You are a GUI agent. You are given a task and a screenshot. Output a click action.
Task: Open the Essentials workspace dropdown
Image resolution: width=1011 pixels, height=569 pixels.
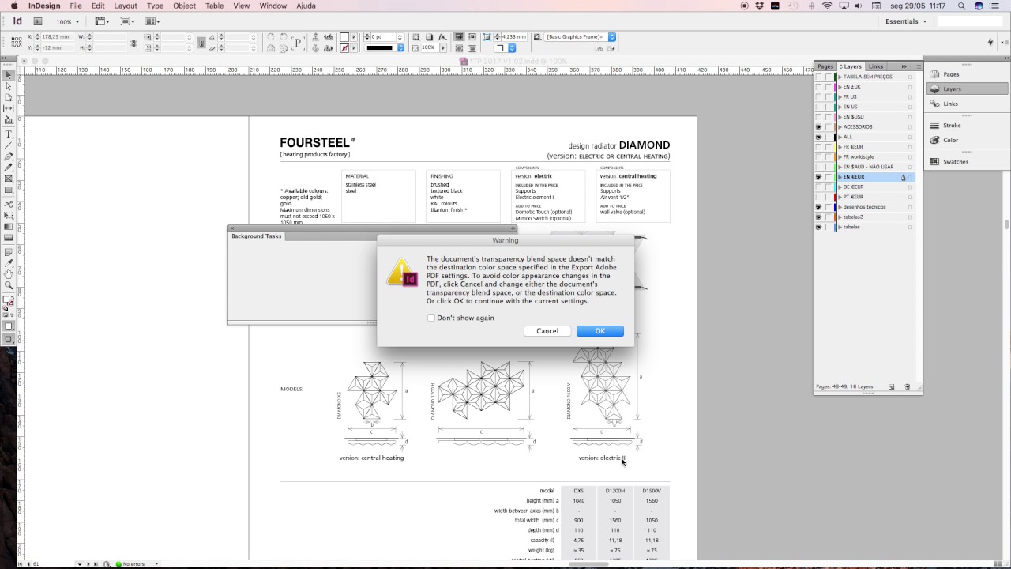[x=906, y=21]
